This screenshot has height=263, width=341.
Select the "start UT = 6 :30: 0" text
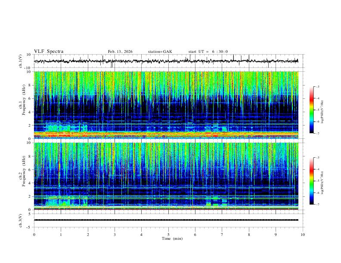(208, 52)
